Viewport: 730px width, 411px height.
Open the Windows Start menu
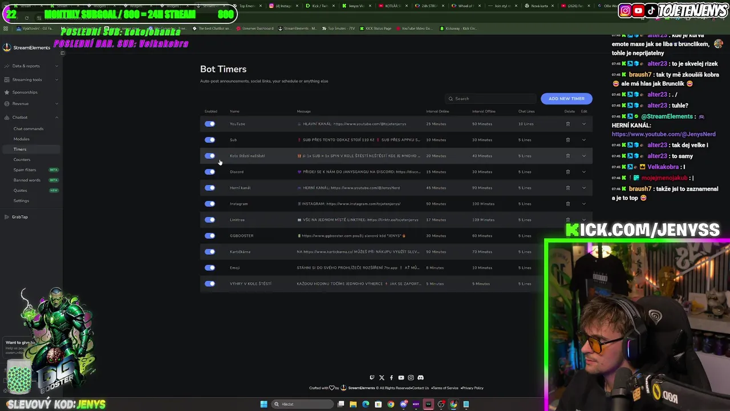click(263, 404)
